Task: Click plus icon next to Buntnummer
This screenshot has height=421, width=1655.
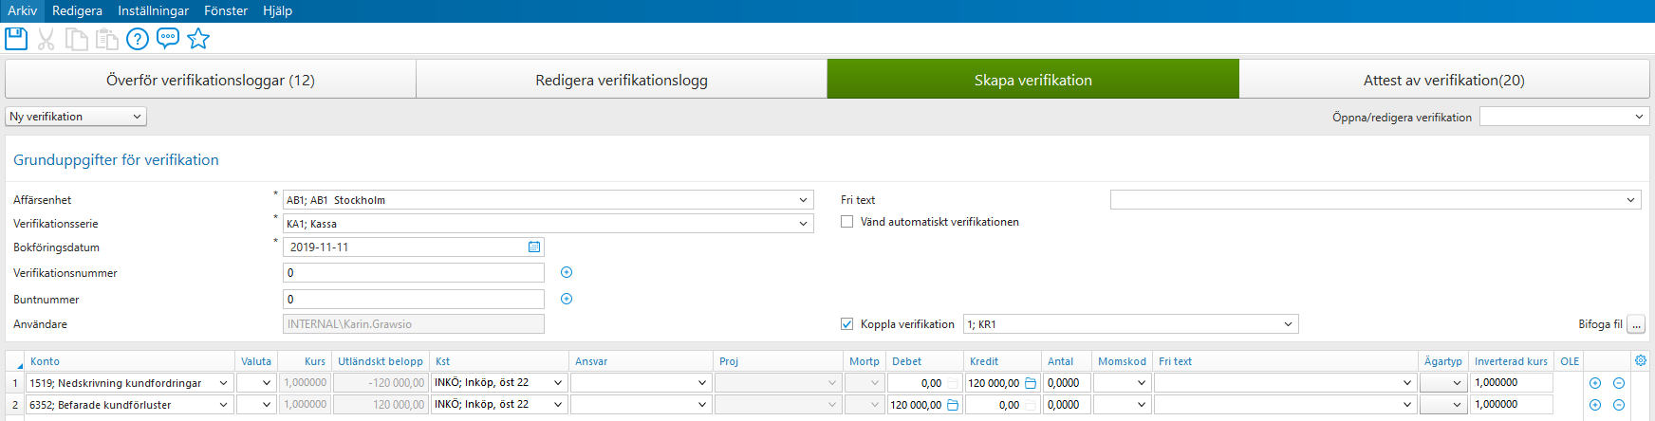Action: (567, 299)
